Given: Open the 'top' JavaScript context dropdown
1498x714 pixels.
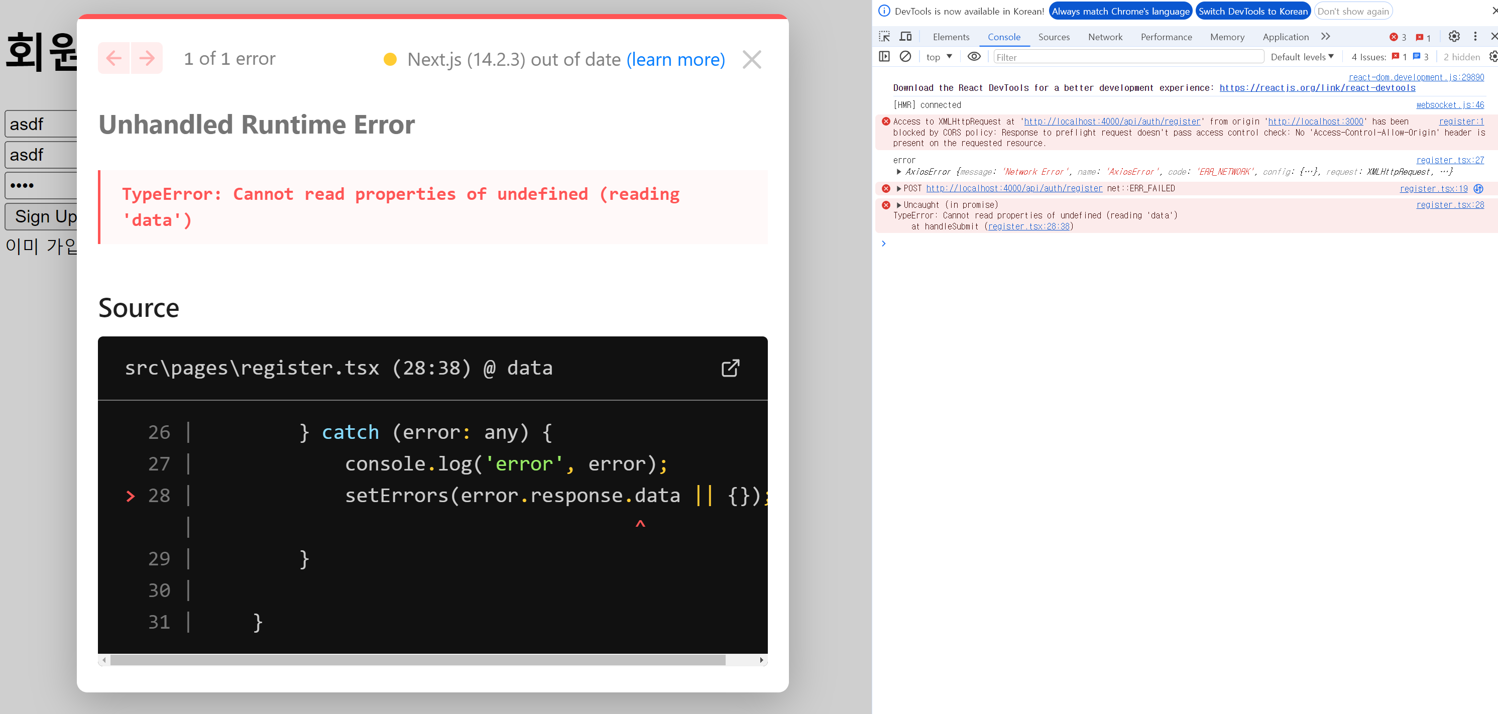Looking at the screenshot, I should click(x=939, y=57).
